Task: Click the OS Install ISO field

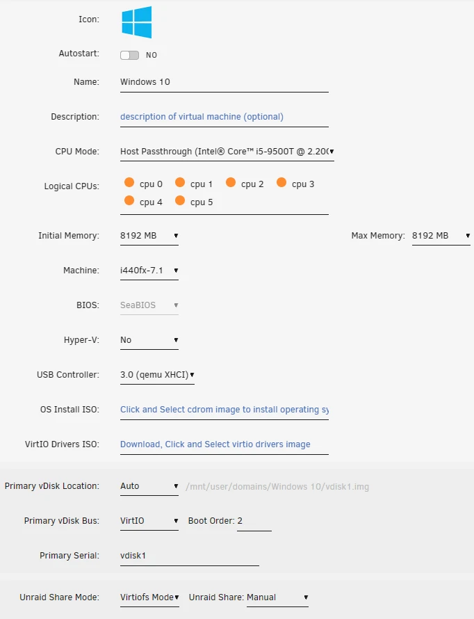Action: 224,410
